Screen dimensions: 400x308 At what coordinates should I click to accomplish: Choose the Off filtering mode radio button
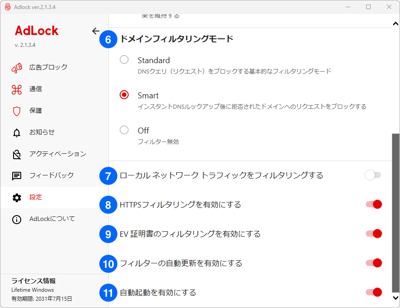(124, 130)
